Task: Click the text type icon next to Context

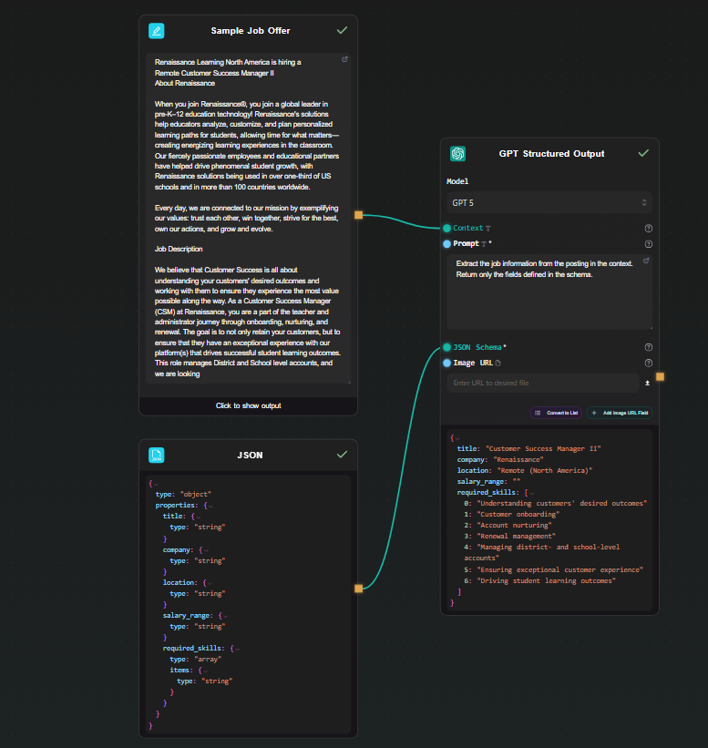Action: (x=488, y=229)
